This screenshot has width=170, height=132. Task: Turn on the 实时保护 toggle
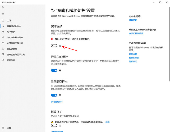tap(54, 46)
